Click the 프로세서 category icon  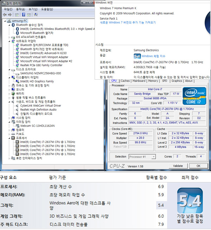tap(13, 138)
